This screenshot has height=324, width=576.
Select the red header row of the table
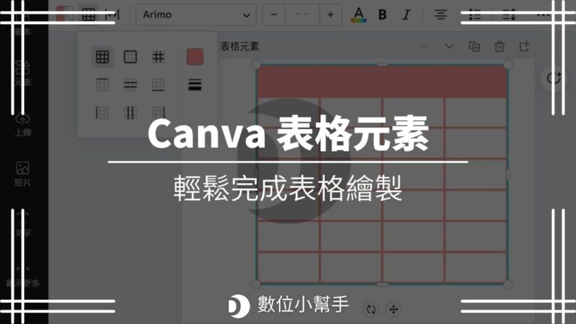pos(382,82)
